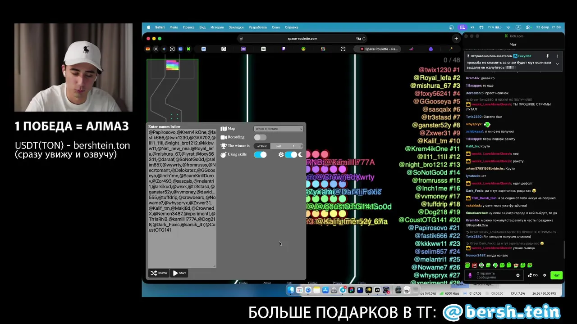The height and width of the screenshot is (324, 577).
Task: Click the chat points/infinity icon
Action: coord(532,275)
